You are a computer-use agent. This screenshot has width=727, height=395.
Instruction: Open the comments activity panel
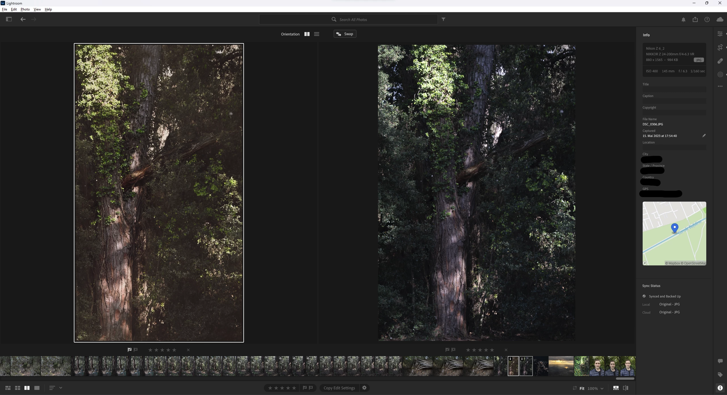[x=720, y=361]
